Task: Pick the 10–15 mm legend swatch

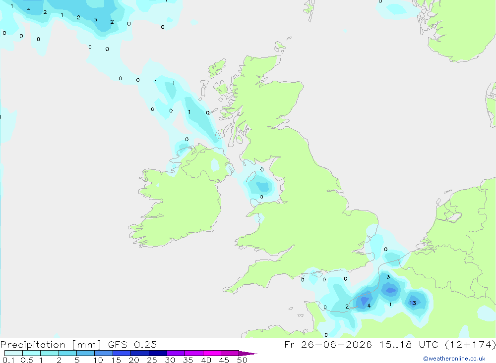Action: (104, 353)
